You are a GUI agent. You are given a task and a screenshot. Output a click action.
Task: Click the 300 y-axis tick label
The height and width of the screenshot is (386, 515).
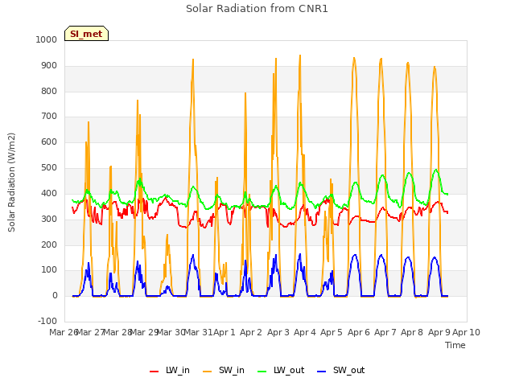pyautogui.click(x=49, y=219)
